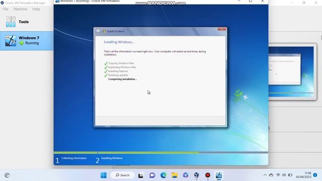Open Task View from taskbar

click(x=141, y=175)
